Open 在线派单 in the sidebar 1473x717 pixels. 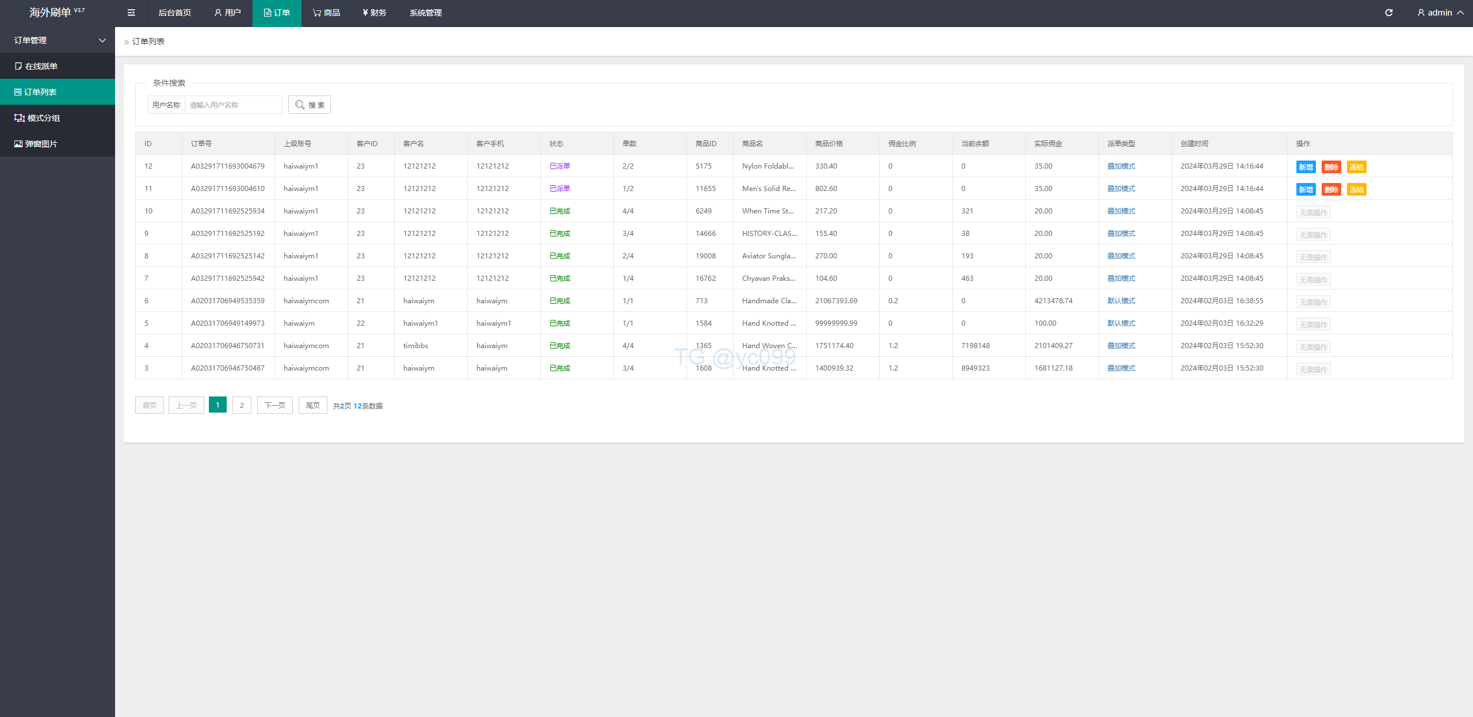(x=41, y=66)
